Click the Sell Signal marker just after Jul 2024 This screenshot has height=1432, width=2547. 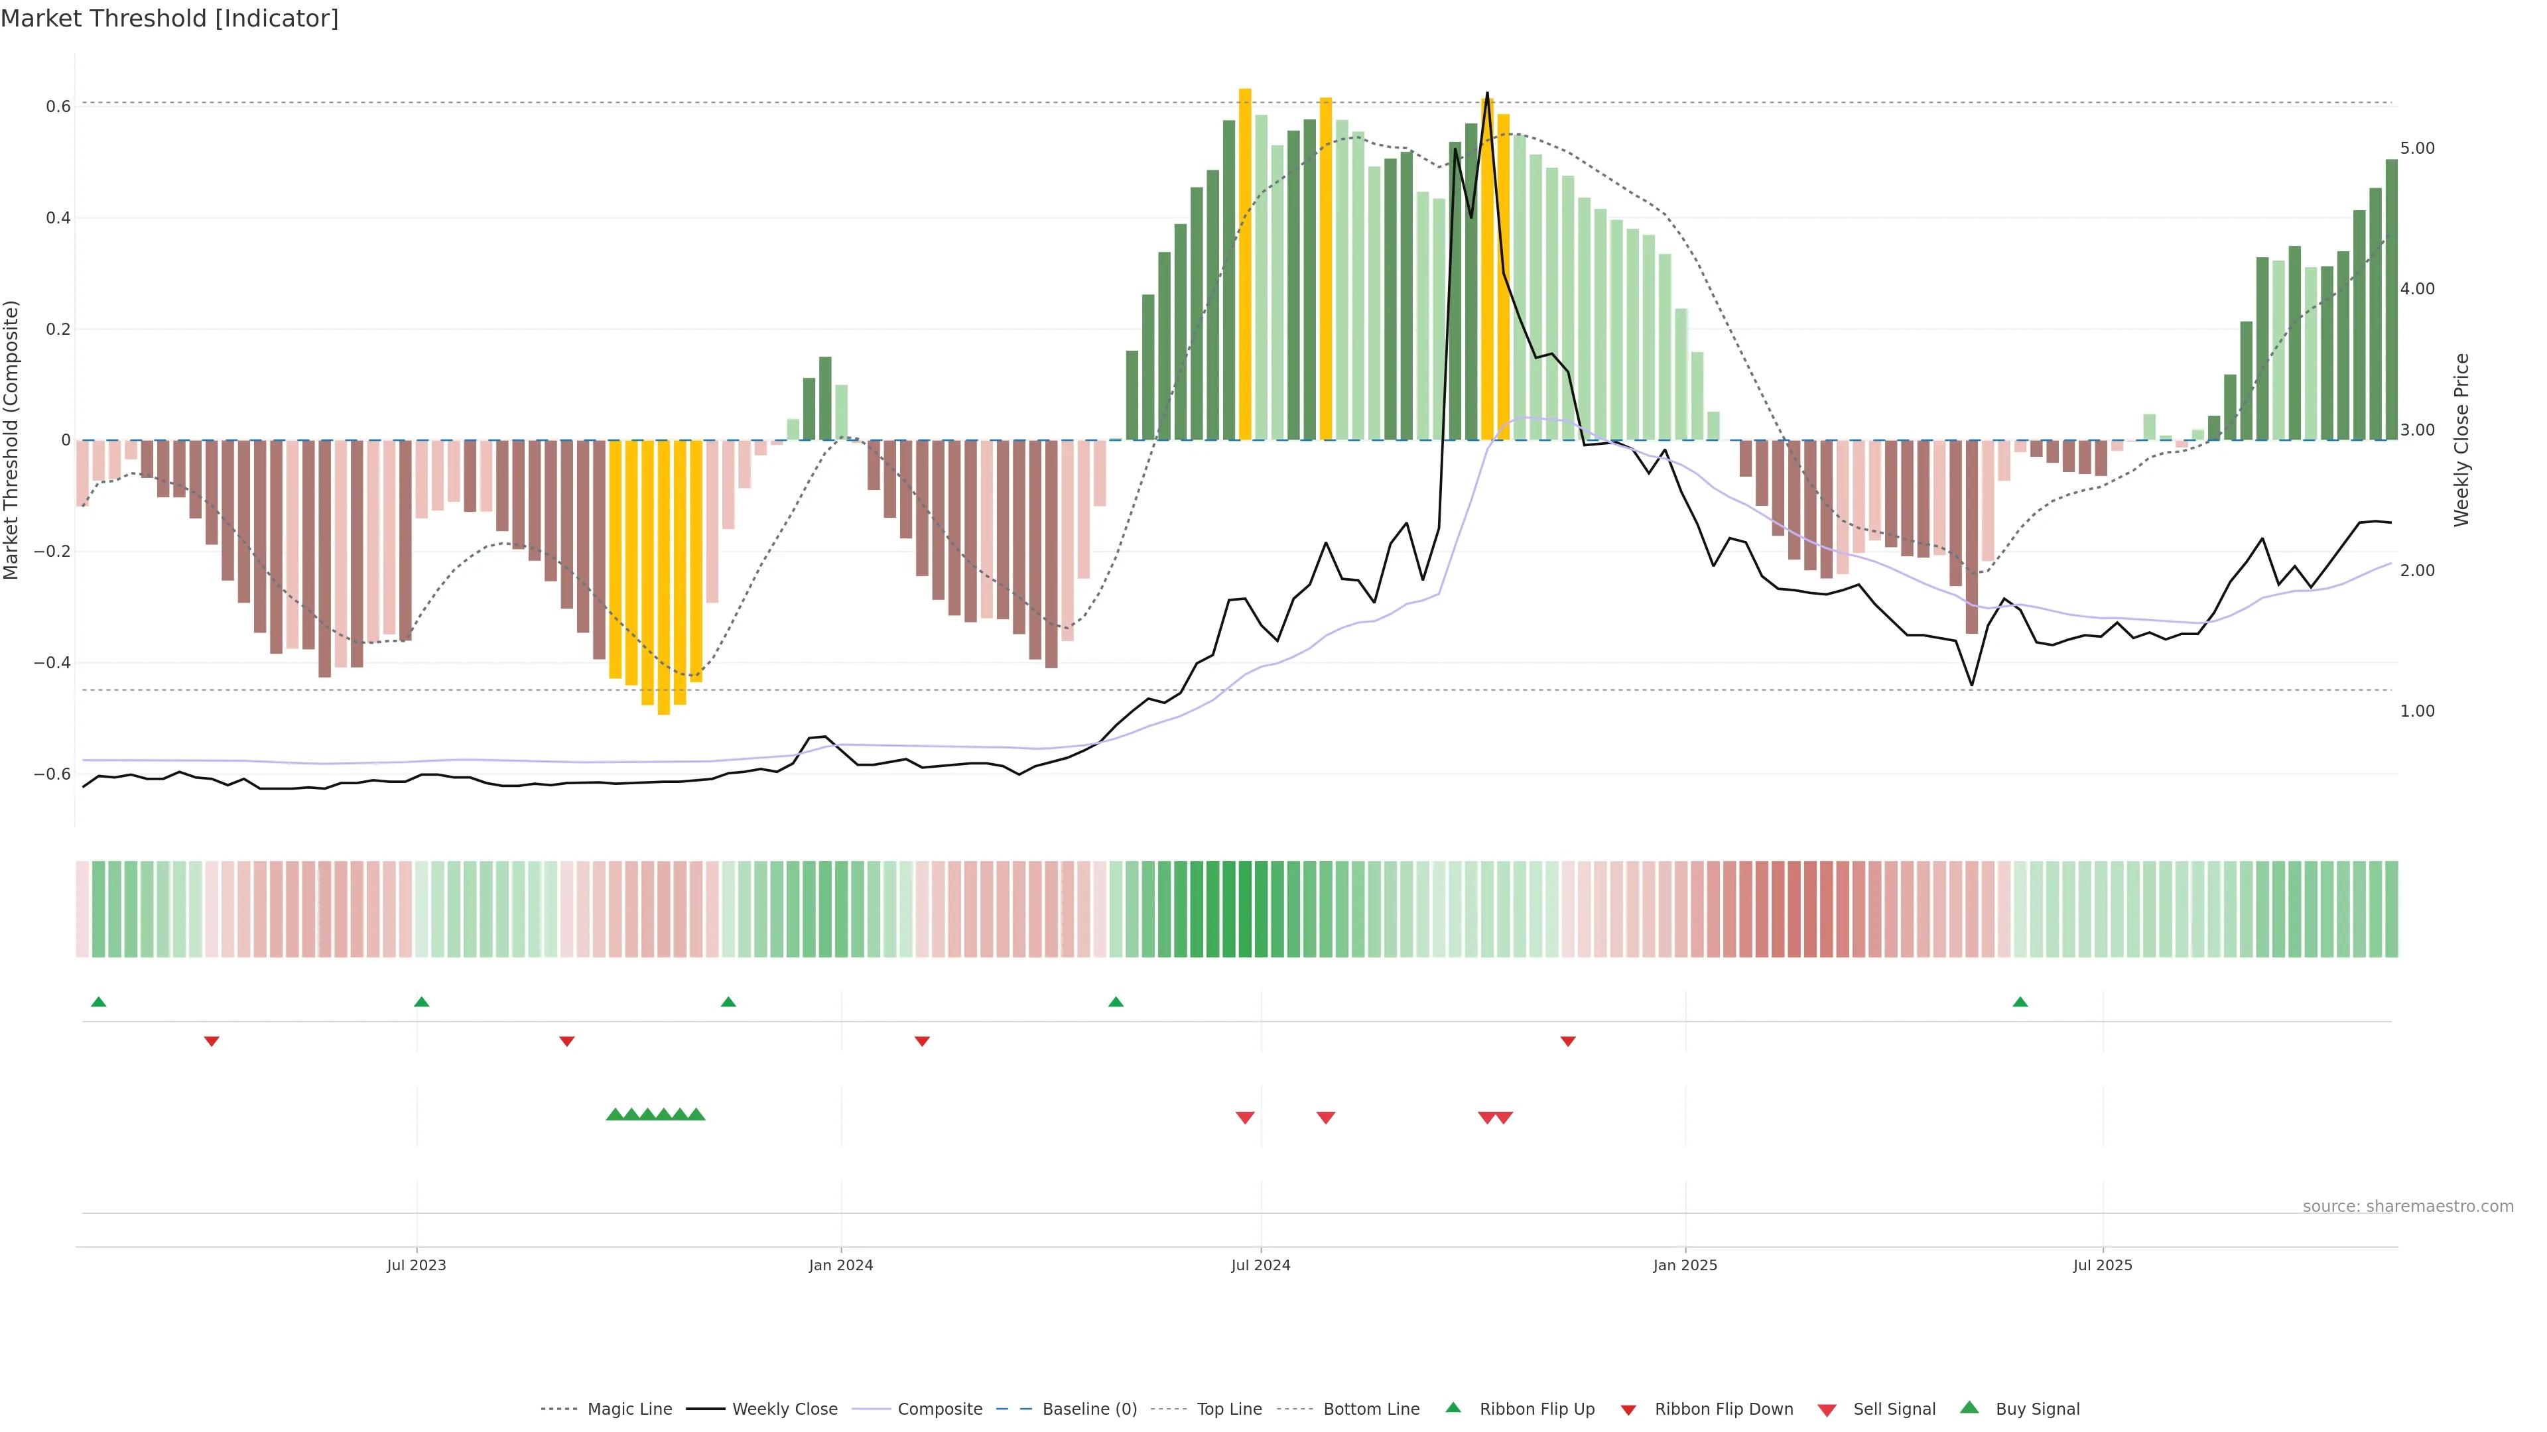pos(1326,1118)
